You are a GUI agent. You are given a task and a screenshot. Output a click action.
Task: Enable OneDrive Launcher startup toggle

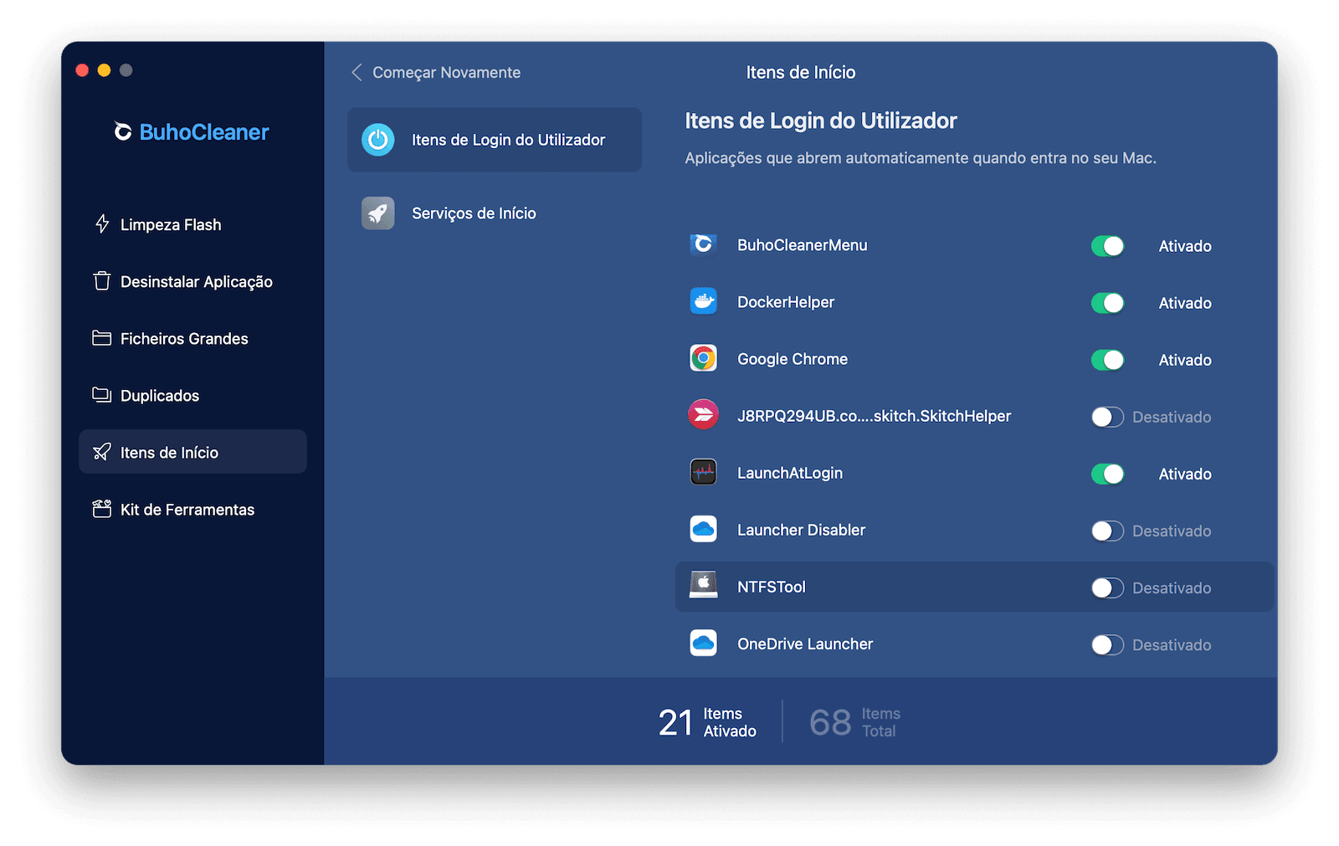point(1107,644)
